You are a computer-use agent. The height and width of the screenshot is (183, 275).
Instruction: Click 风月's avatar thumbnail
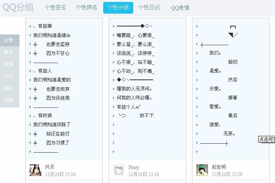[x=35, y=170]
